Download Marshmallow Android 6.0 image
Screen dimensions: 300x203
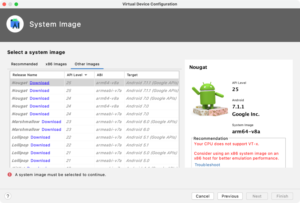pos(51,129)
